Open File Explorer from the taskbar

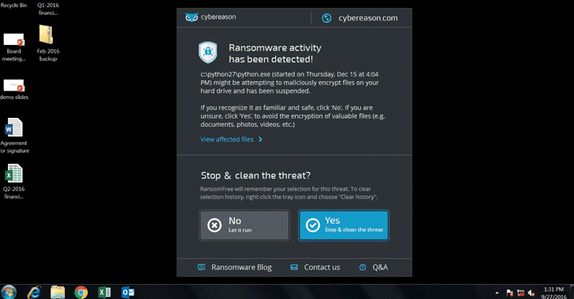tap(58, 293)
